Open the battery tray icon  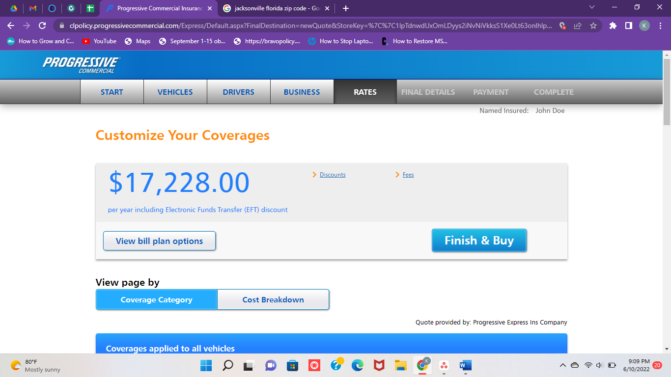click(612, 365)
